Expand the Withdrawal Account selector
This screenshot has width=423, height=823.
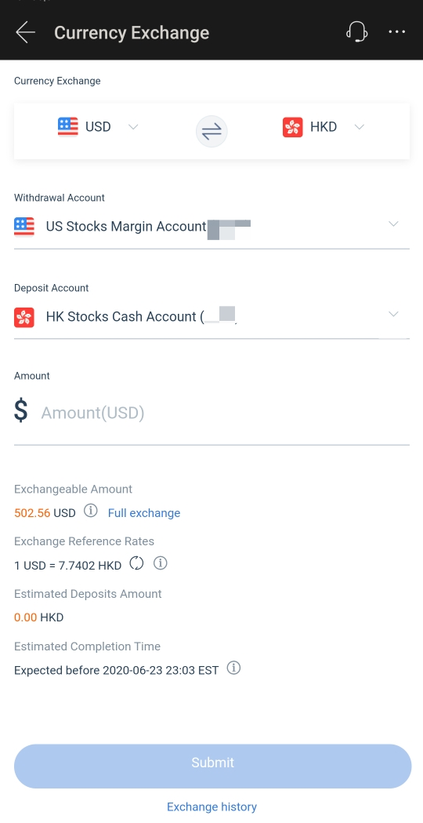(394, 224)
